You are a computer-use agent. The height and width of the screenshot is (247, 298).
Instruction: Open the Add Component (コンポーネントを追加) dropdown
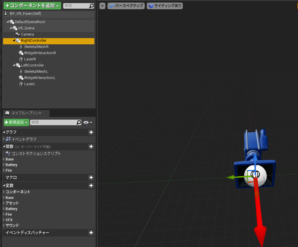point(32,6)
